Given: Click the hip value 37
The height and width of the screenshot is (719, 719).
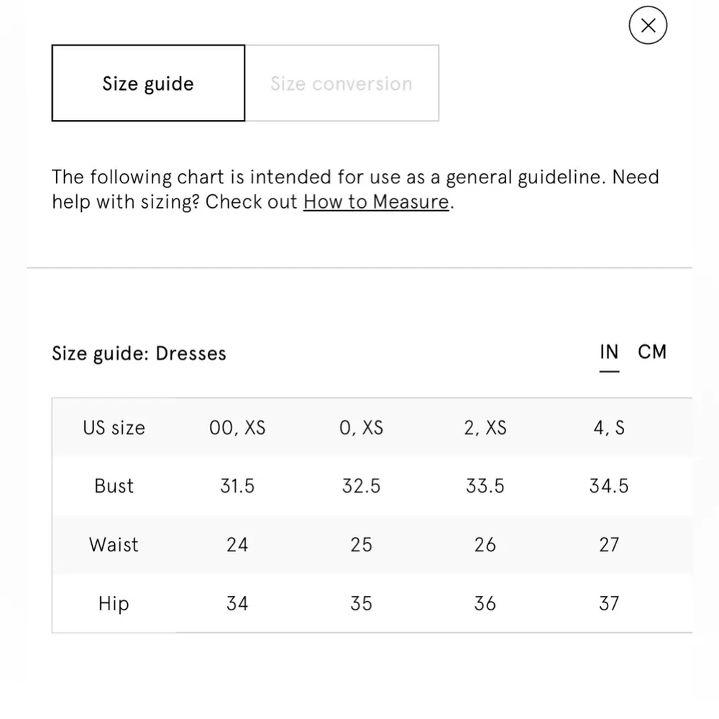Looking at the screenshot, I should tap(609, 603).
